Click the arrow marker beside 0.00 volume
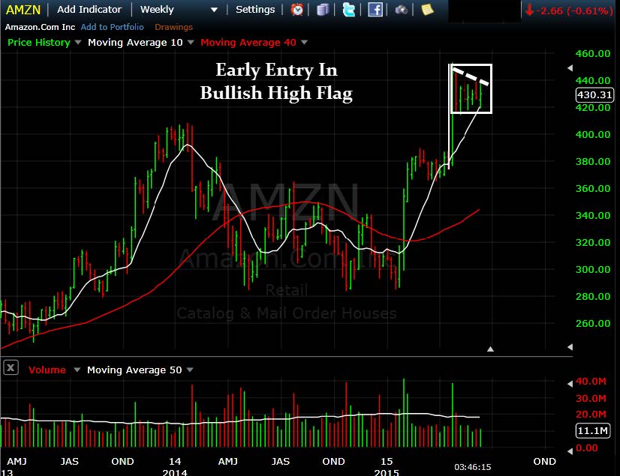Viewport: 620px width, 476px height. coord(570,451)
